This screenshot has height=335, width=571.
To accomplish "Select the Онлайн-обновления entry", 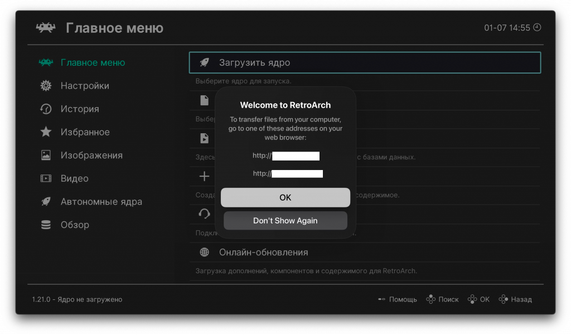I will pyautogui.click(x=365, y=252).
